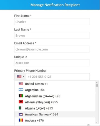Choose Andorra +376 country code
Screen dimensions: 100x126
pos(55,120)
